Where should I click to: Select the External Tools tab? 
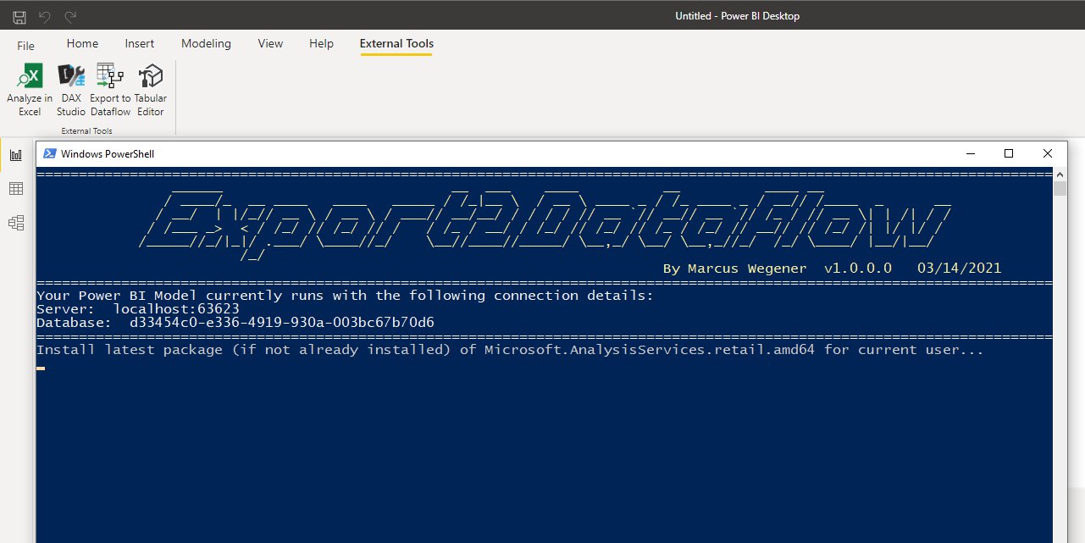point(396,43)
